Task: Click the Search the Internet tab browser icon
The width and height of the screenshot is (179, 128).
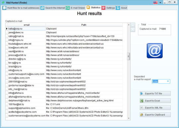Action: coord(42,8)
